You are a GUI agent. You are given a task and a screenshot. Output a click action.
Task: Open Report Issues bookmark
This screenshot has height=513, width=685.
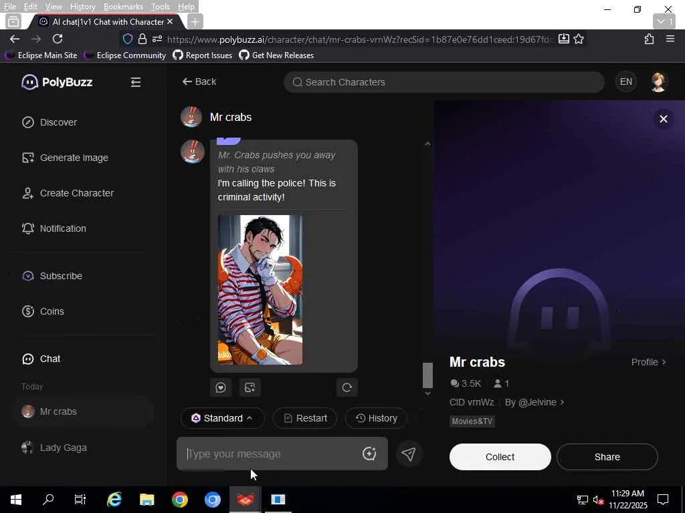click(203, 55)
